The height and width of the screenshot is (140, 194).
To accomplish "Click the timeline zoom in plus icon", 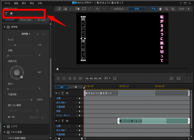I will click(x=82, y=138).
